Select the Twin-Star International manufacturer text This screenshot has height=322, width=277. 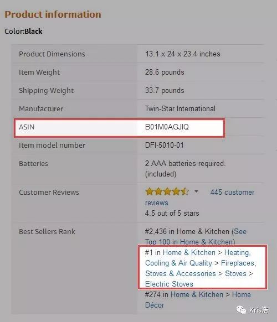coord(180,108)
